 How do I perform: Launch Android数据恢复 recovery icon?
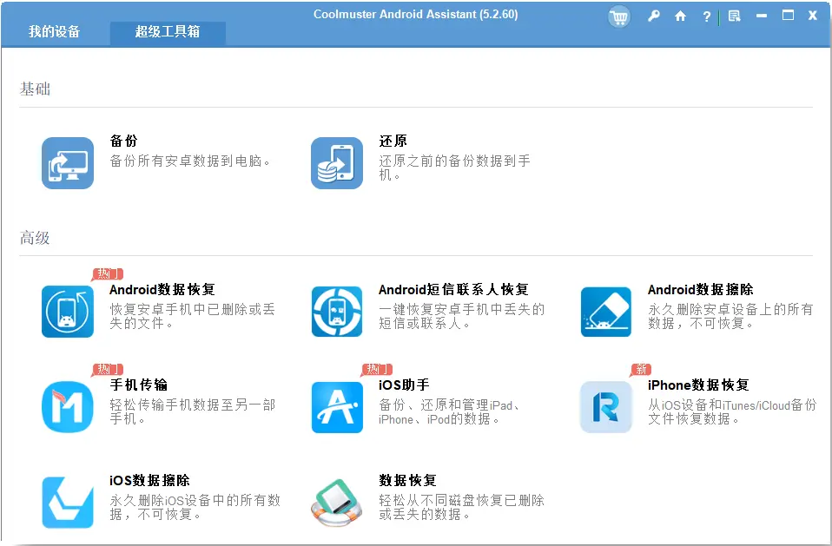pos(68,311)
